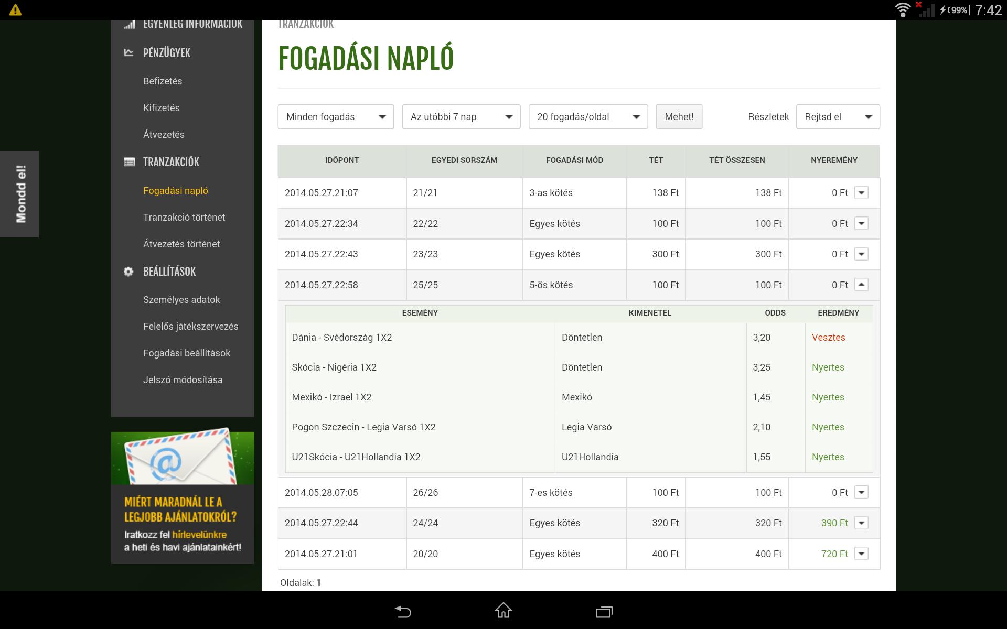Tap the Android back navigation icon
Image resolution: width=1007 pixels, height=629 pixels.
(x=403, y=611)
